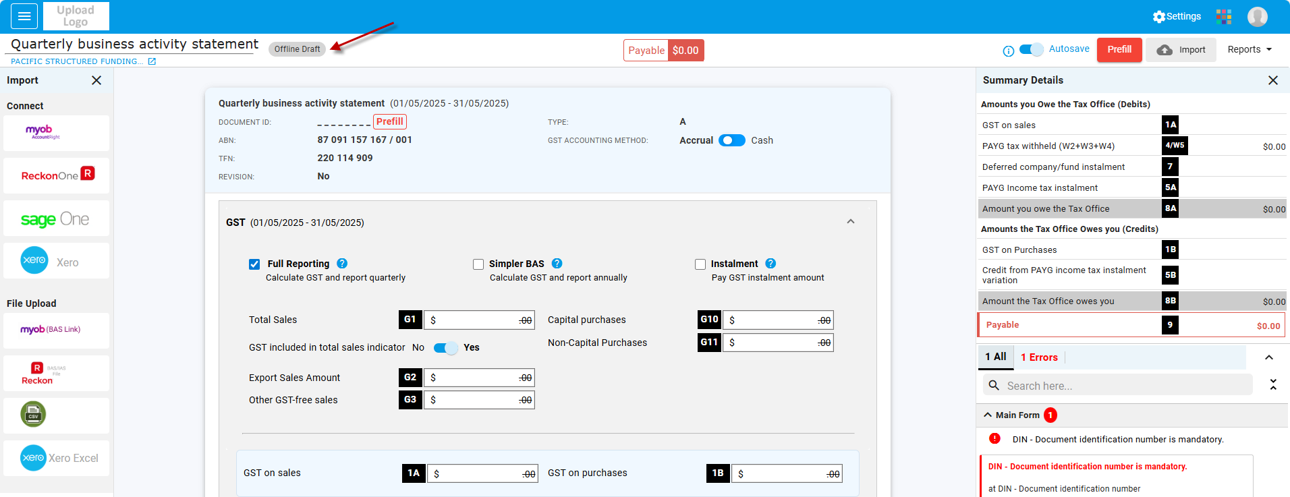
Task: Click the colorful apps grid icon
Action: point(1224,16)
